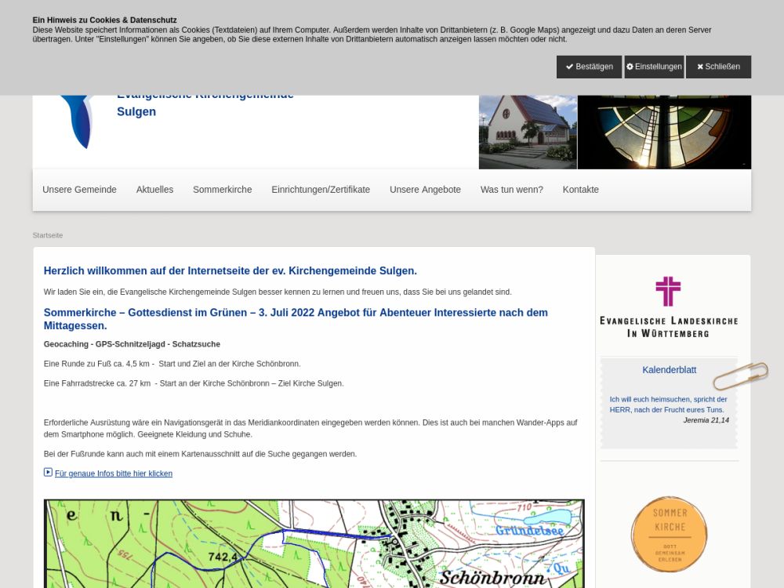Click the paperclip on Kalenderblatt
Image resolution: width=784 pixels, height=588 pixels.
[740, 376]
